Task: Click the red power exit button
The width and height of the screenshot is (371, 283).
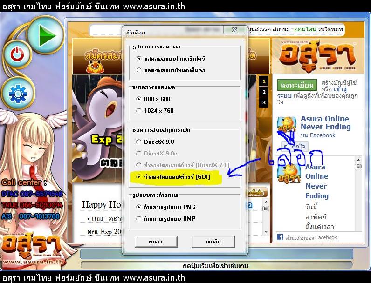Action: 17,54
